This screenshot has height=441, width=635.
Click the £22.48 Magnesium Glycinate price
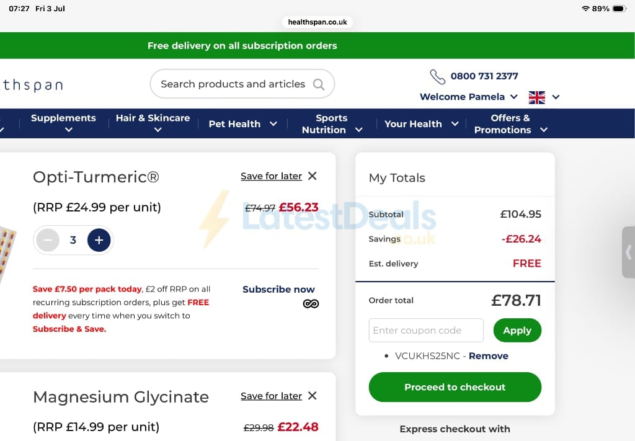click(x=298, y=427)
